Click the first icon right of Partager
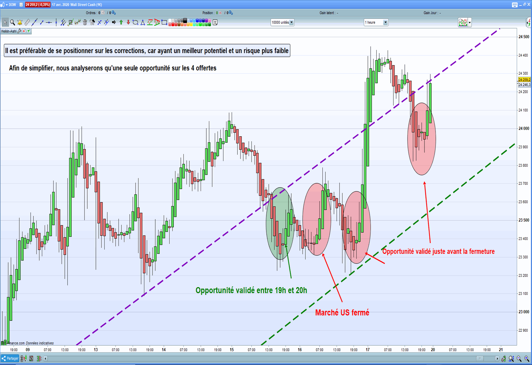532x365 pixels. 23,358
